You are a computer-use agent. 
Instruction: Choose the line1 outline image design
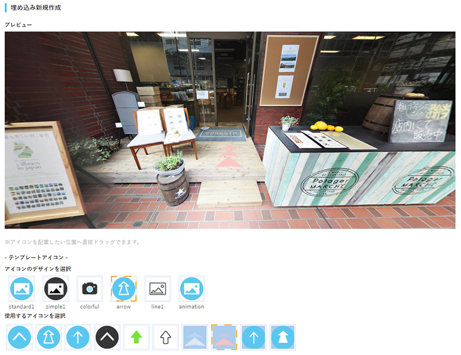coord(157,289)
